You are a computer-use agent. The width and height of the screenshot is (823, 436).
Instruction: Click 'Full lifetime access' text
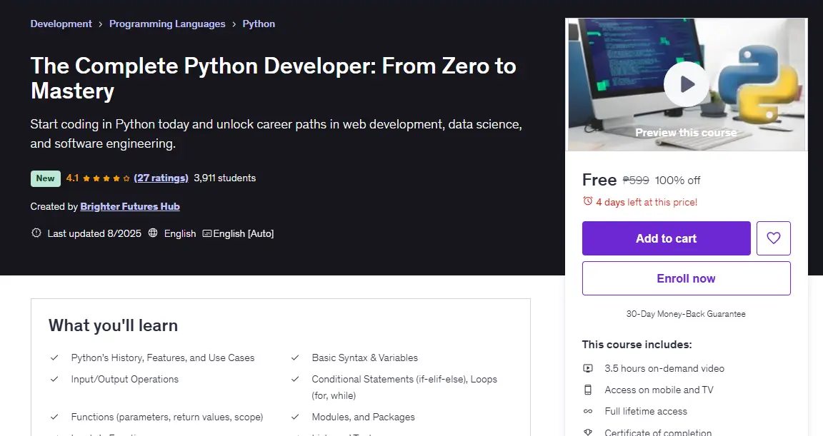pos(646,411)
